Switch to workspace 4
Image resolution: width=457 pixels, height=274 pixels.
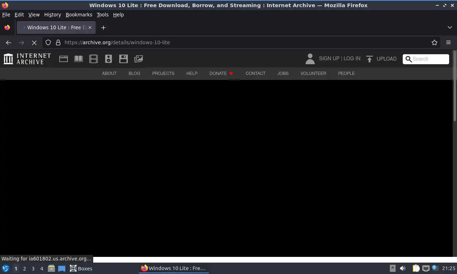click(41, 269)
